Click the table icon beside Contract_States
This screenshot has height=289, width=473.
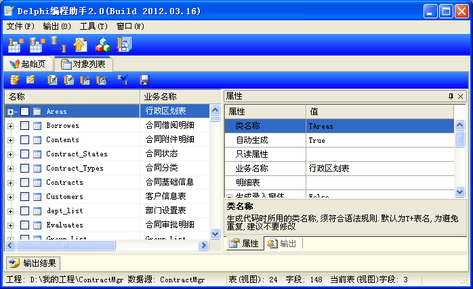tap(37, 154)
